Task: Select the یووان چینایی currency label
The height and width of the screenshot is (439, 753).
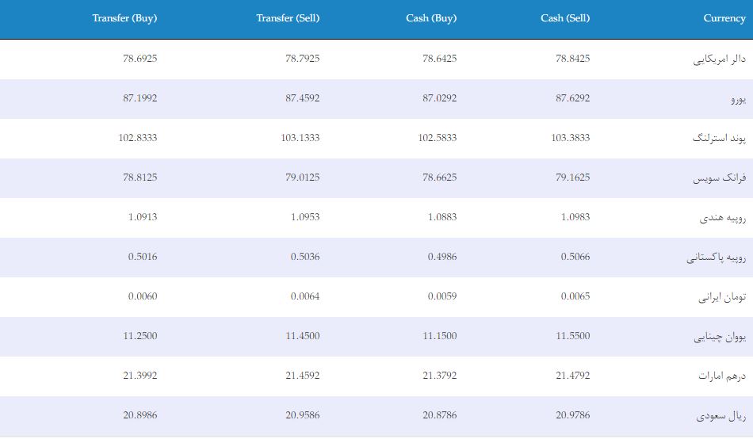Action: click(720, 336)
